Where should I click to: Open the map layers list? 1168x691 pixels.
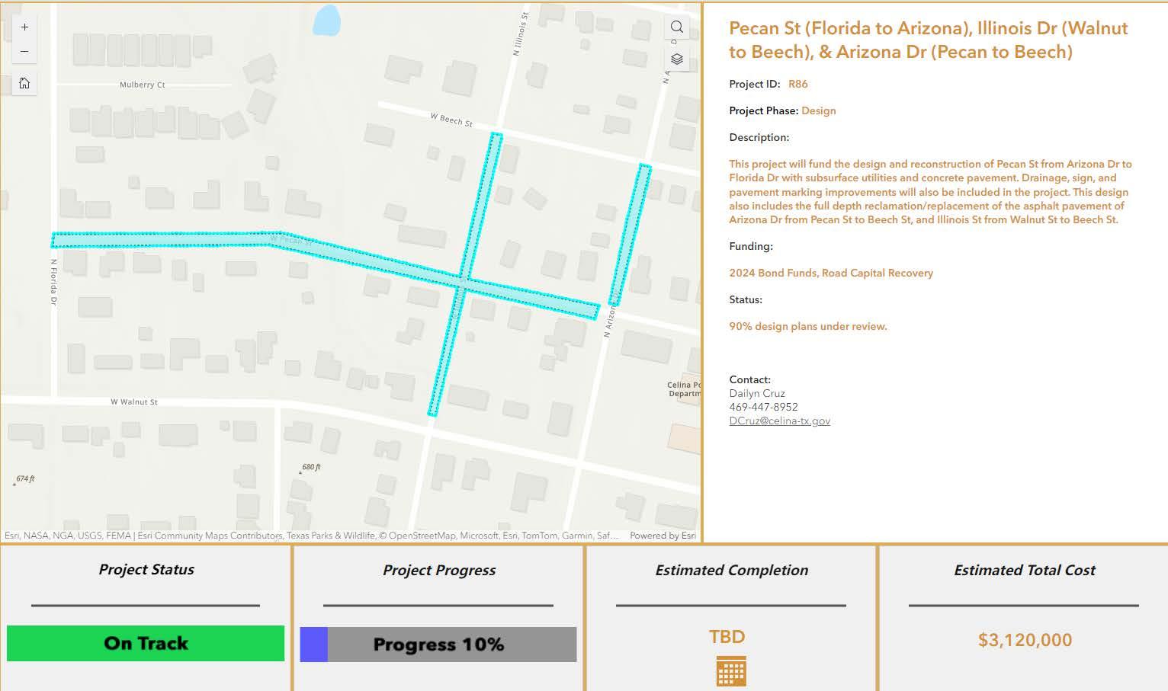point(676,59)
